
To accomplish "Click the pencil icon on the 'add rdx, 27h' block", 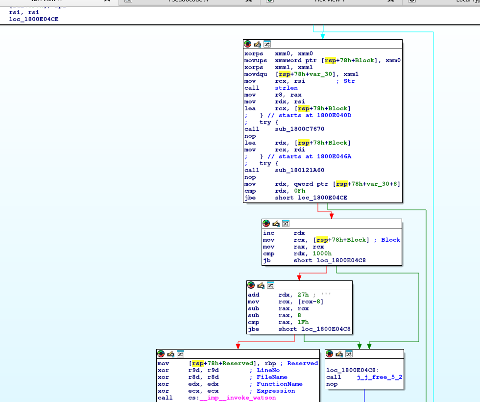I will [x=261, y=285].
